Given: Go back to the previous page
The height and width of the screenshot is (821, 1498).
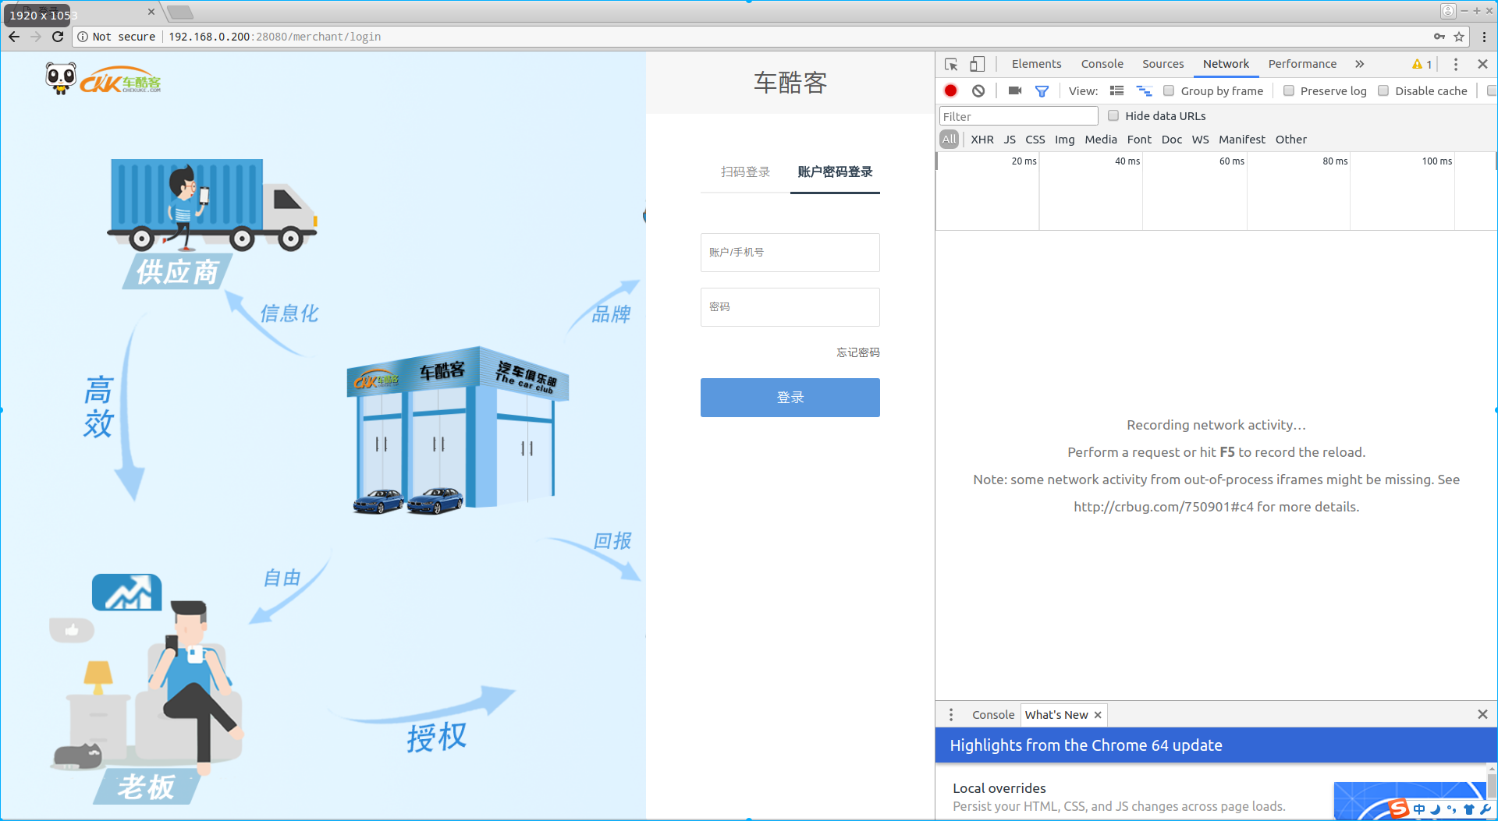Looking at the screenshot, I should point(14,37).
